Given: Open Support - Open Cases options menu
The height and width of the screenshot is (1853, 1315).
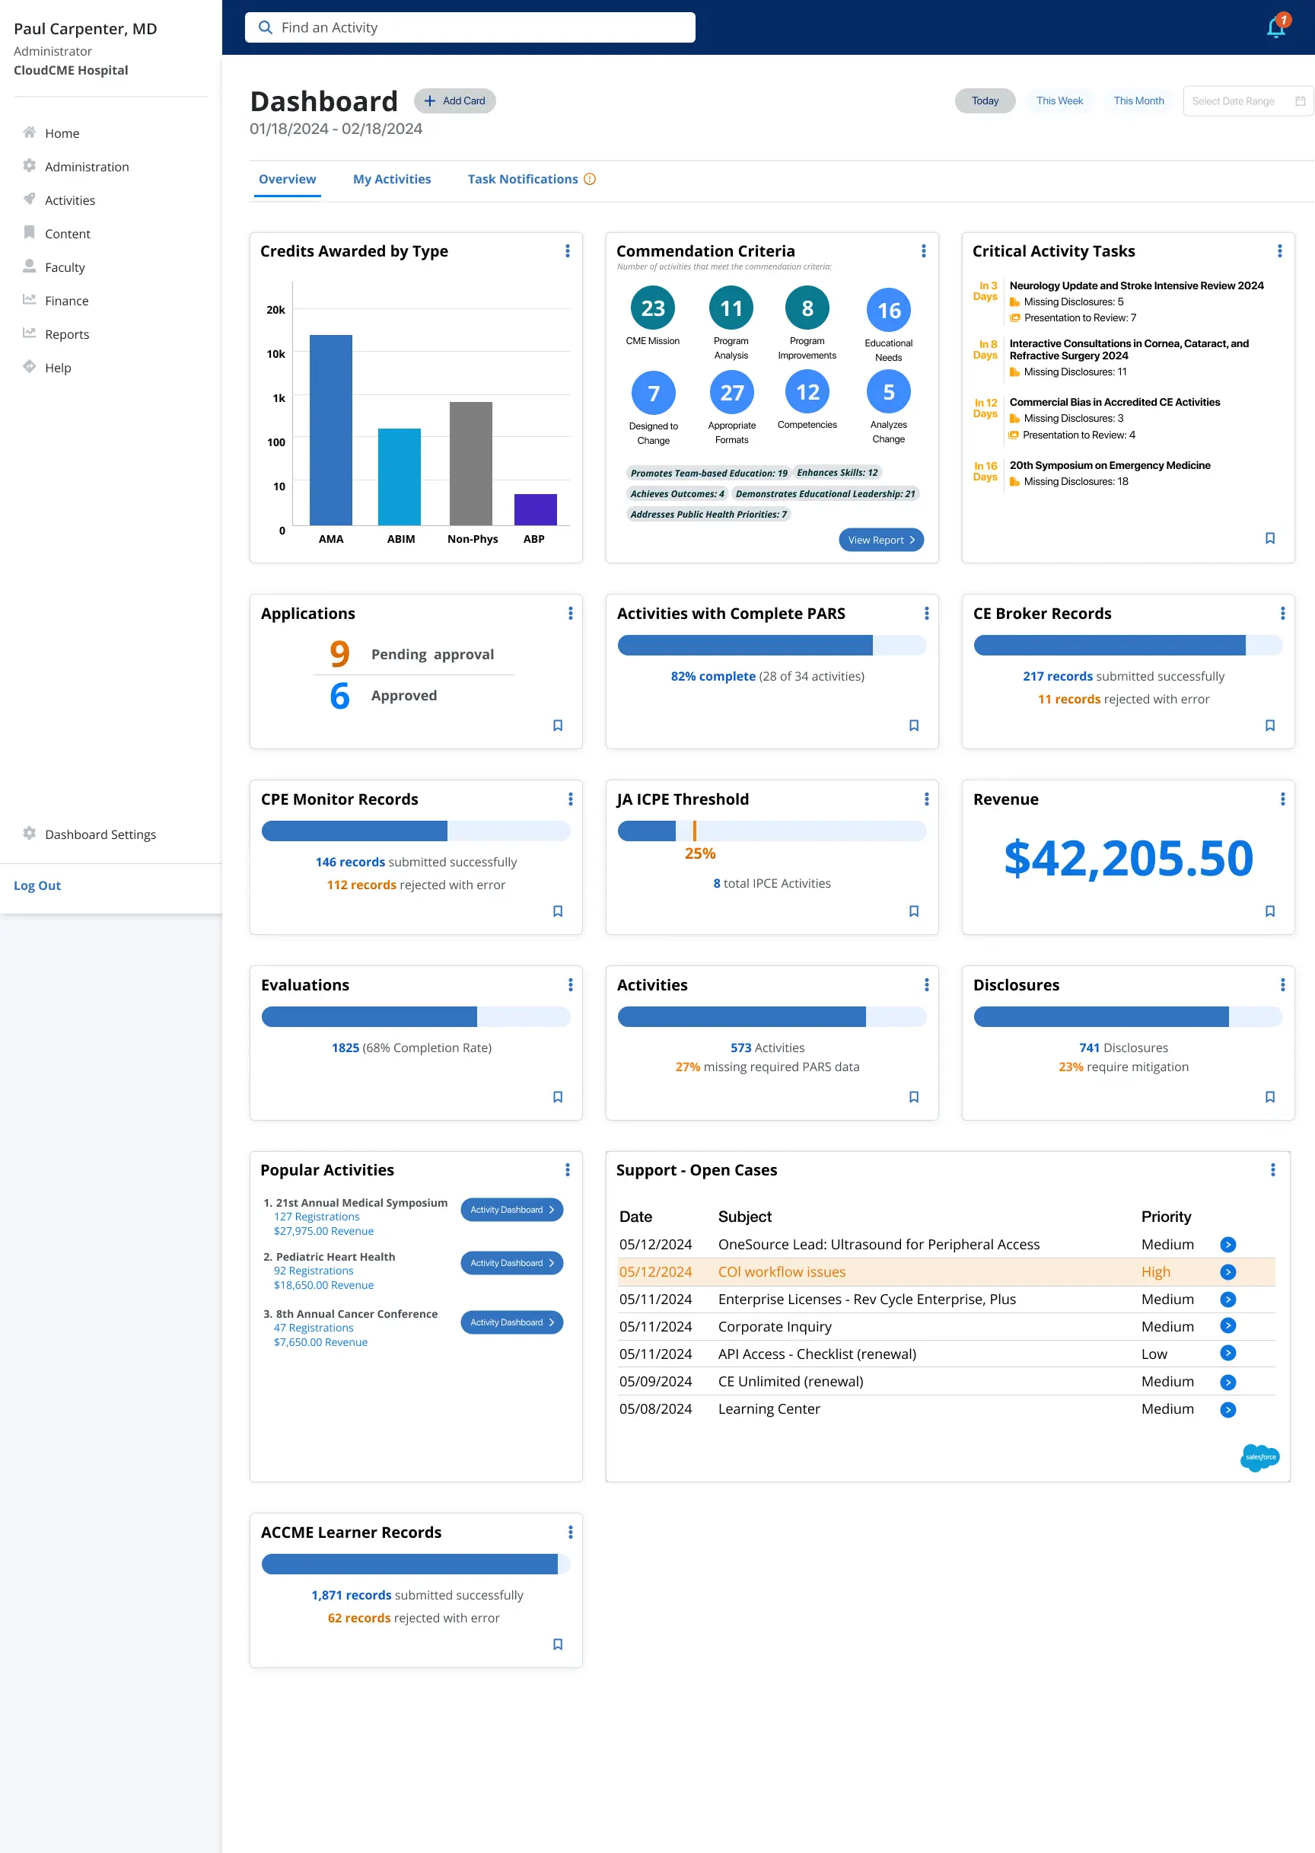Looking at the screenshot, I should pyautogui.click(x=1272, y=1169).
